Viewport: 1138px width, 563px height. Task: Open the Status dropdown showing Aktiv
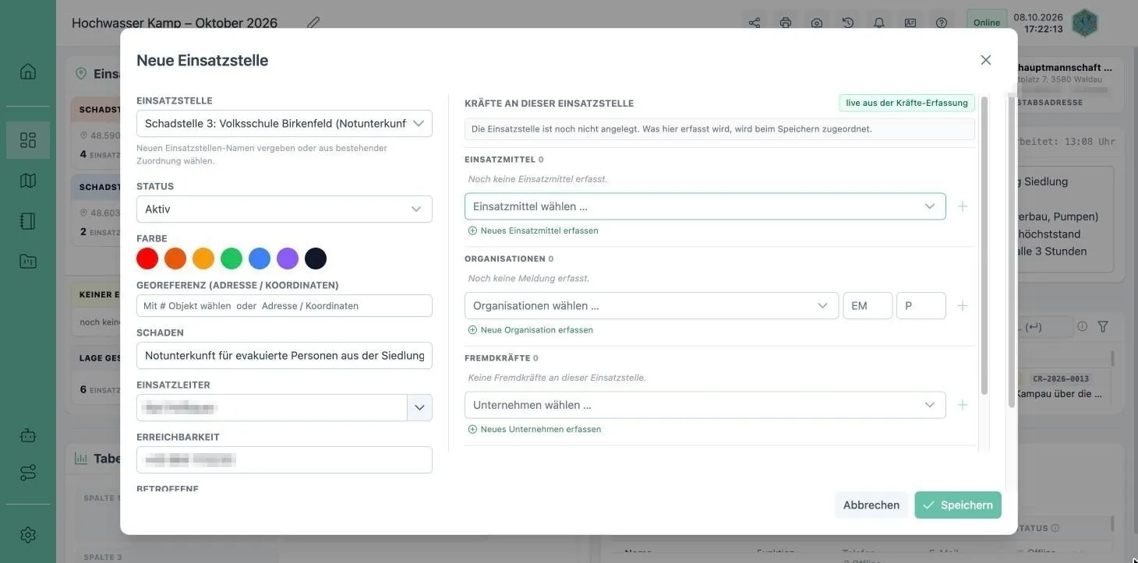[x=284, y=209]
